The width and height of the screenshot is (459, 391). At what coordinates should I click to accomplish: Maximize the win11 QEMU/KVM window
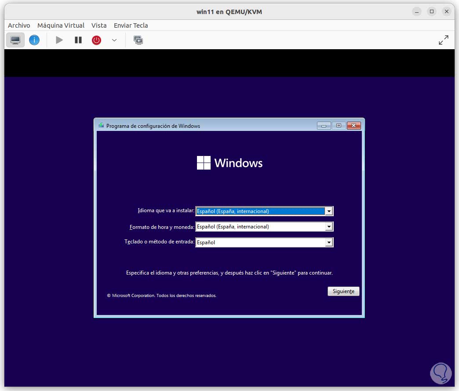coord(431,12)
